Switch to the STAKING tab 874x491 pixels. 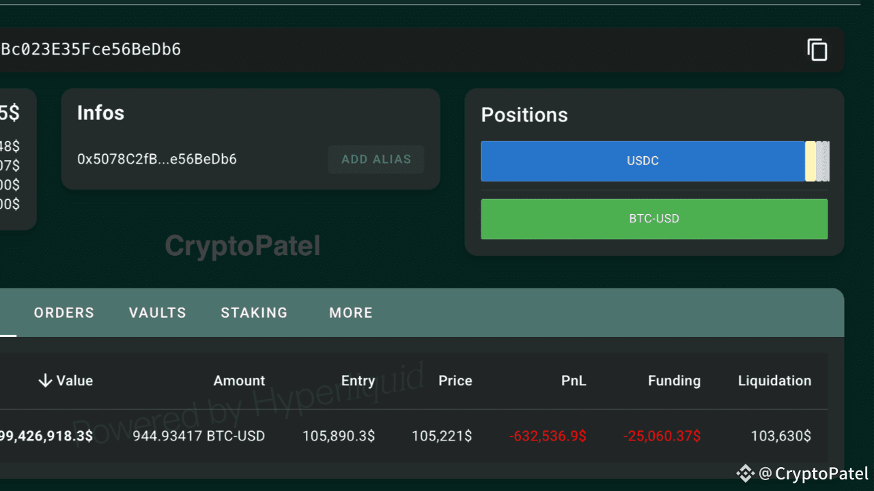(x=254, y=312)
